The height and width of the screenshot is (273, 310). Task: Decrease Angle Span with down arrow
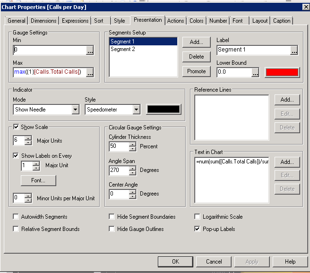[132, 172]
